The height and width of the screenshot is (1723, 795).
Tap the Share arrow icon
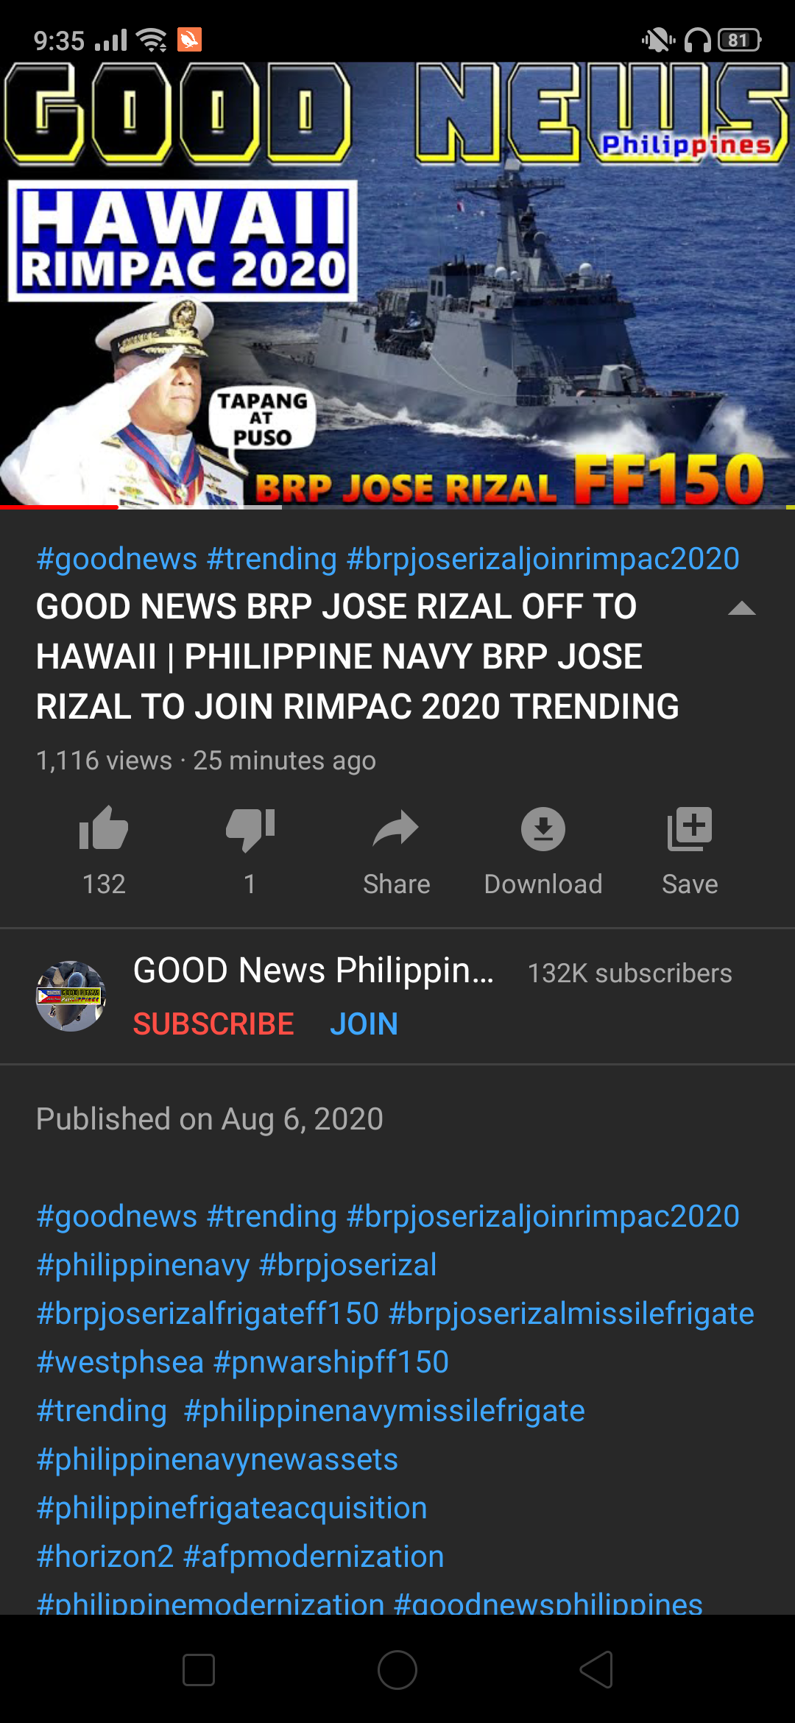click(396, 829)
